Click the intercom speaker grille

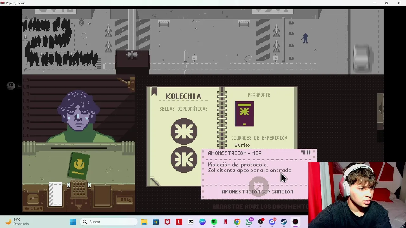[79, 189]
